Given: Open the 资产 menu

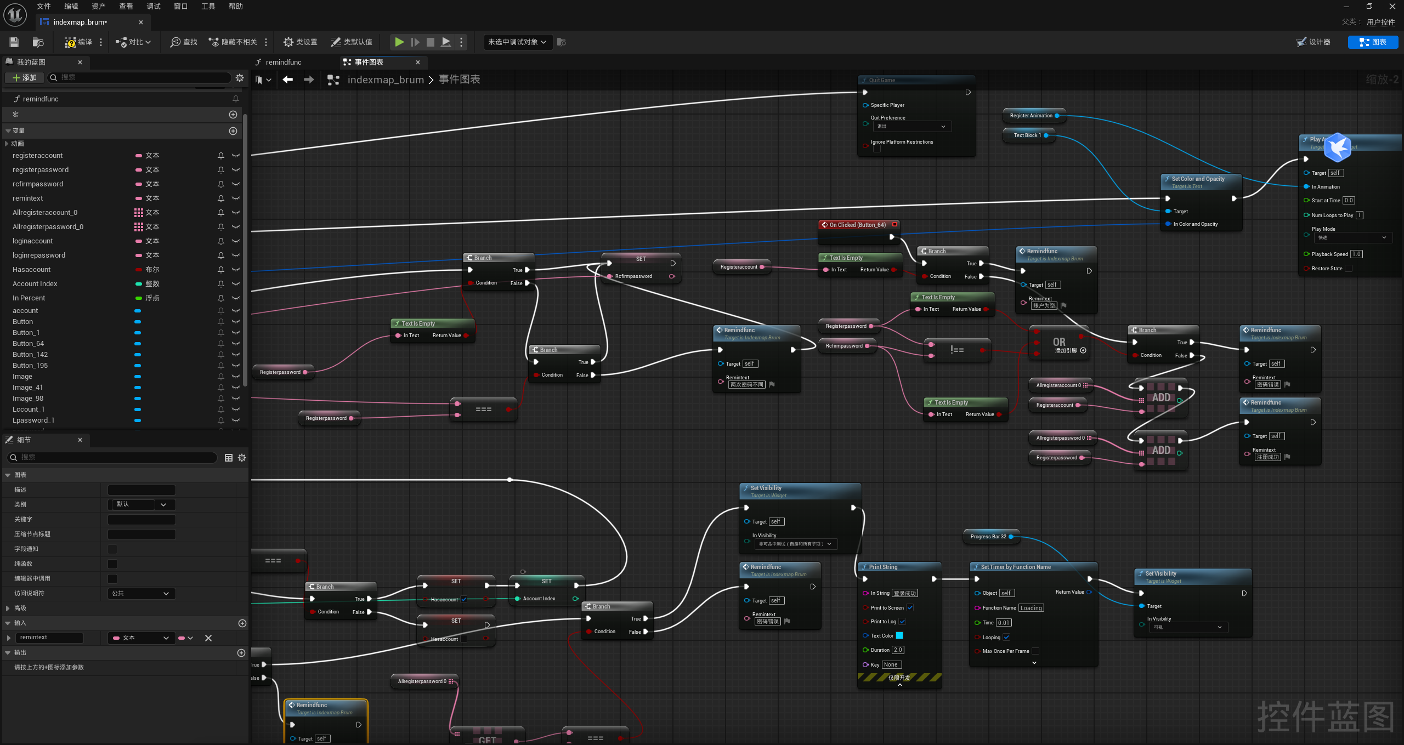Looking at the screenshot, I should [x=99, y=7].
